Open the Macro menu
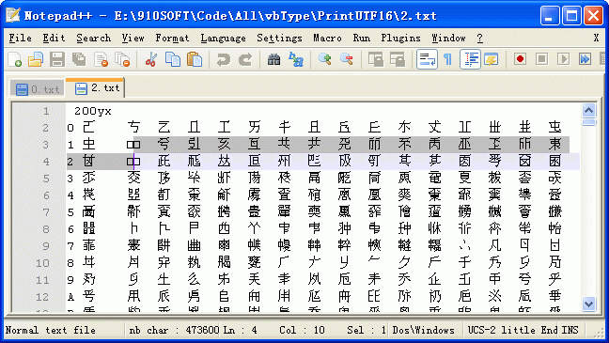 coord(327,39)
